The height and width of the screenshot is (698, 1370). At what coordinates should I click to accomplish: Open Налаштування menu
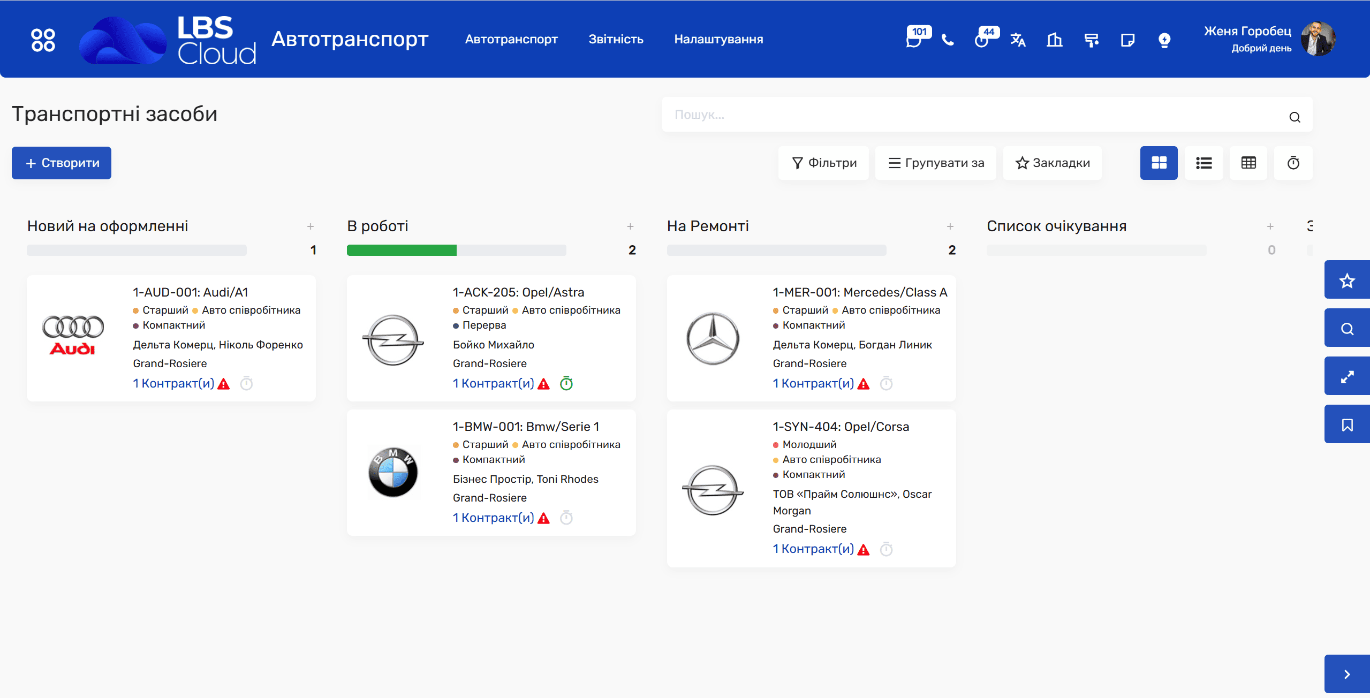pos(718,39)
